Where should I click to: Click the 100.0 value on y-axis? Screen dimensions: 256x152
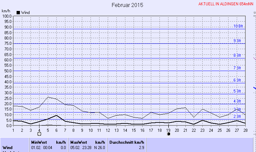point(7,16)
